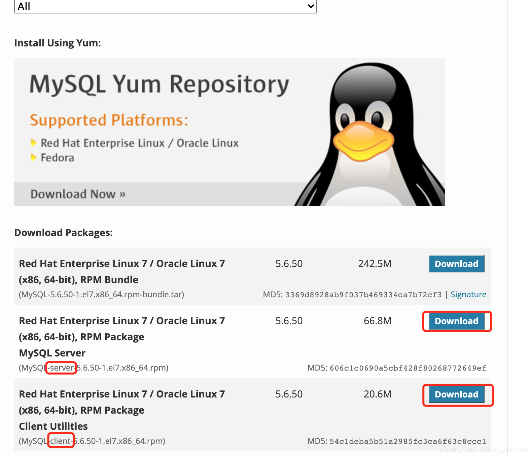Open the Signature link for RPM Bundle
The image size is (531, 456).
click(468, 295)
